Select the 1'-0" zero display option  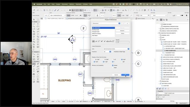(113, 59)
